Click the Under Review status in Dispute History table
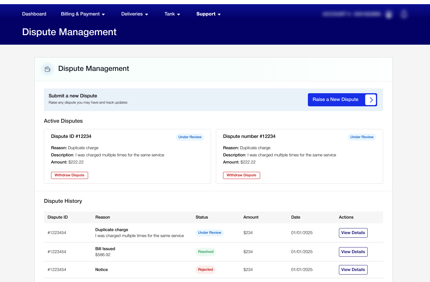 (x=210, y=233)
